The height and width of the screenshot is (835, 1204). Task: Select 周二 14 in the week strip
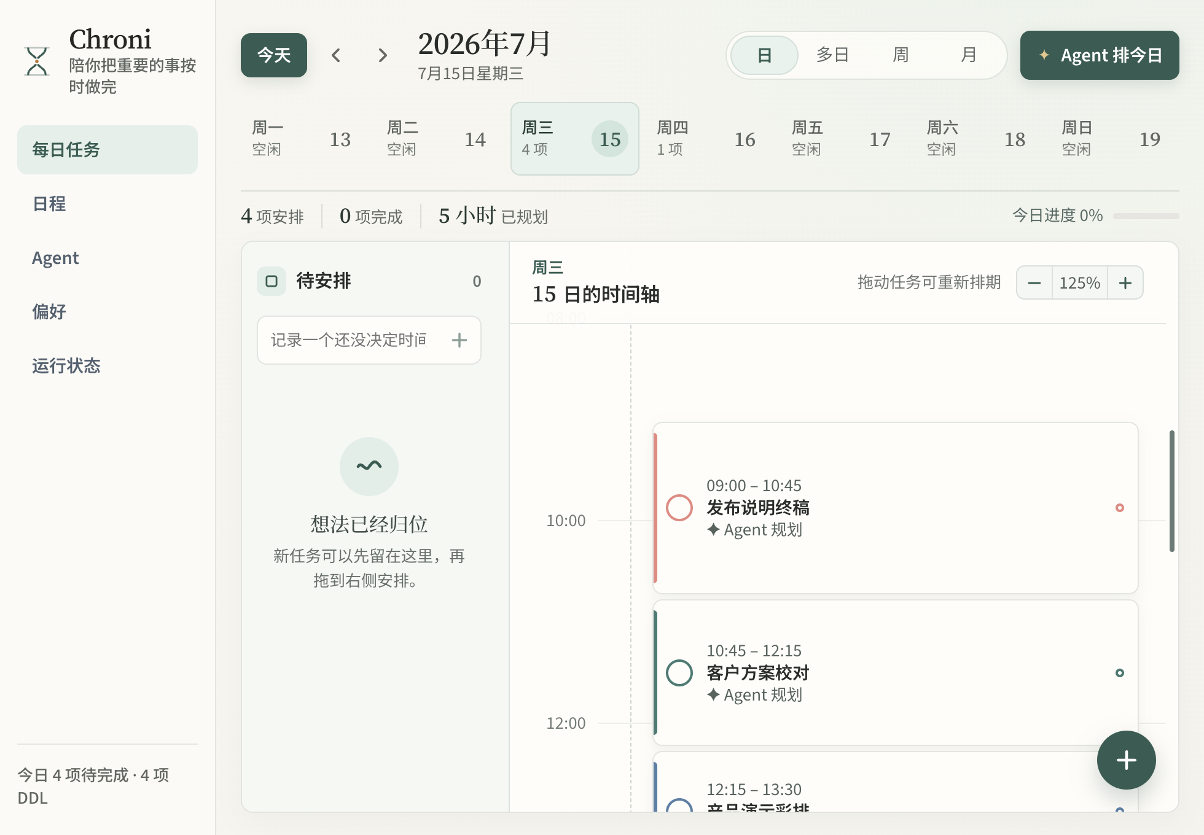click(440, 139)
